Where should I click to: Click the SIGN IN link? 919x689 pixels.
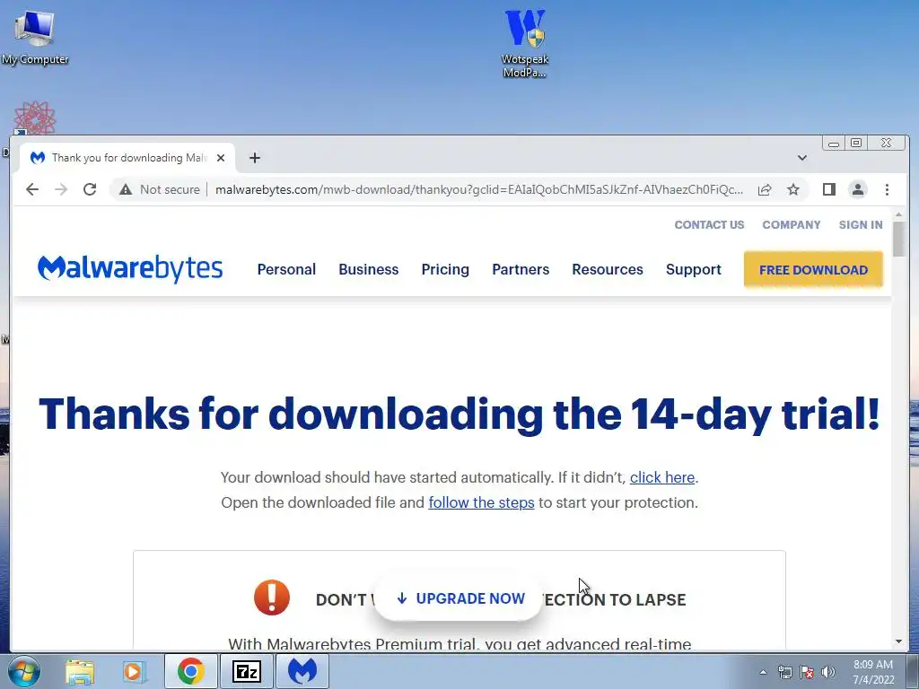(861, 225)
